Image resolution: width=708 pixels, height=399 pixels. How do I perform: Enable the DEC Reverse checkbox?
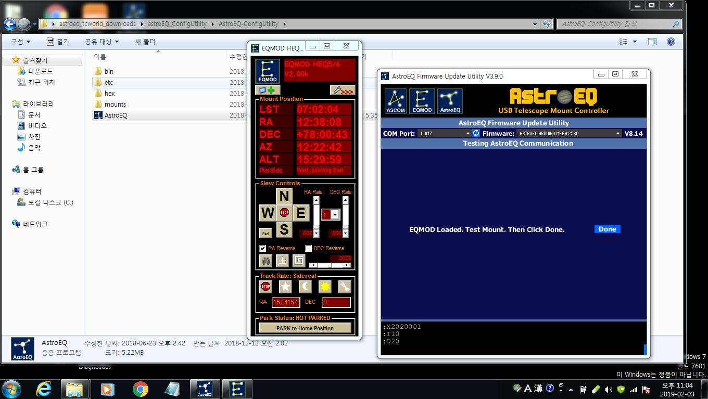tap(308, 248)
